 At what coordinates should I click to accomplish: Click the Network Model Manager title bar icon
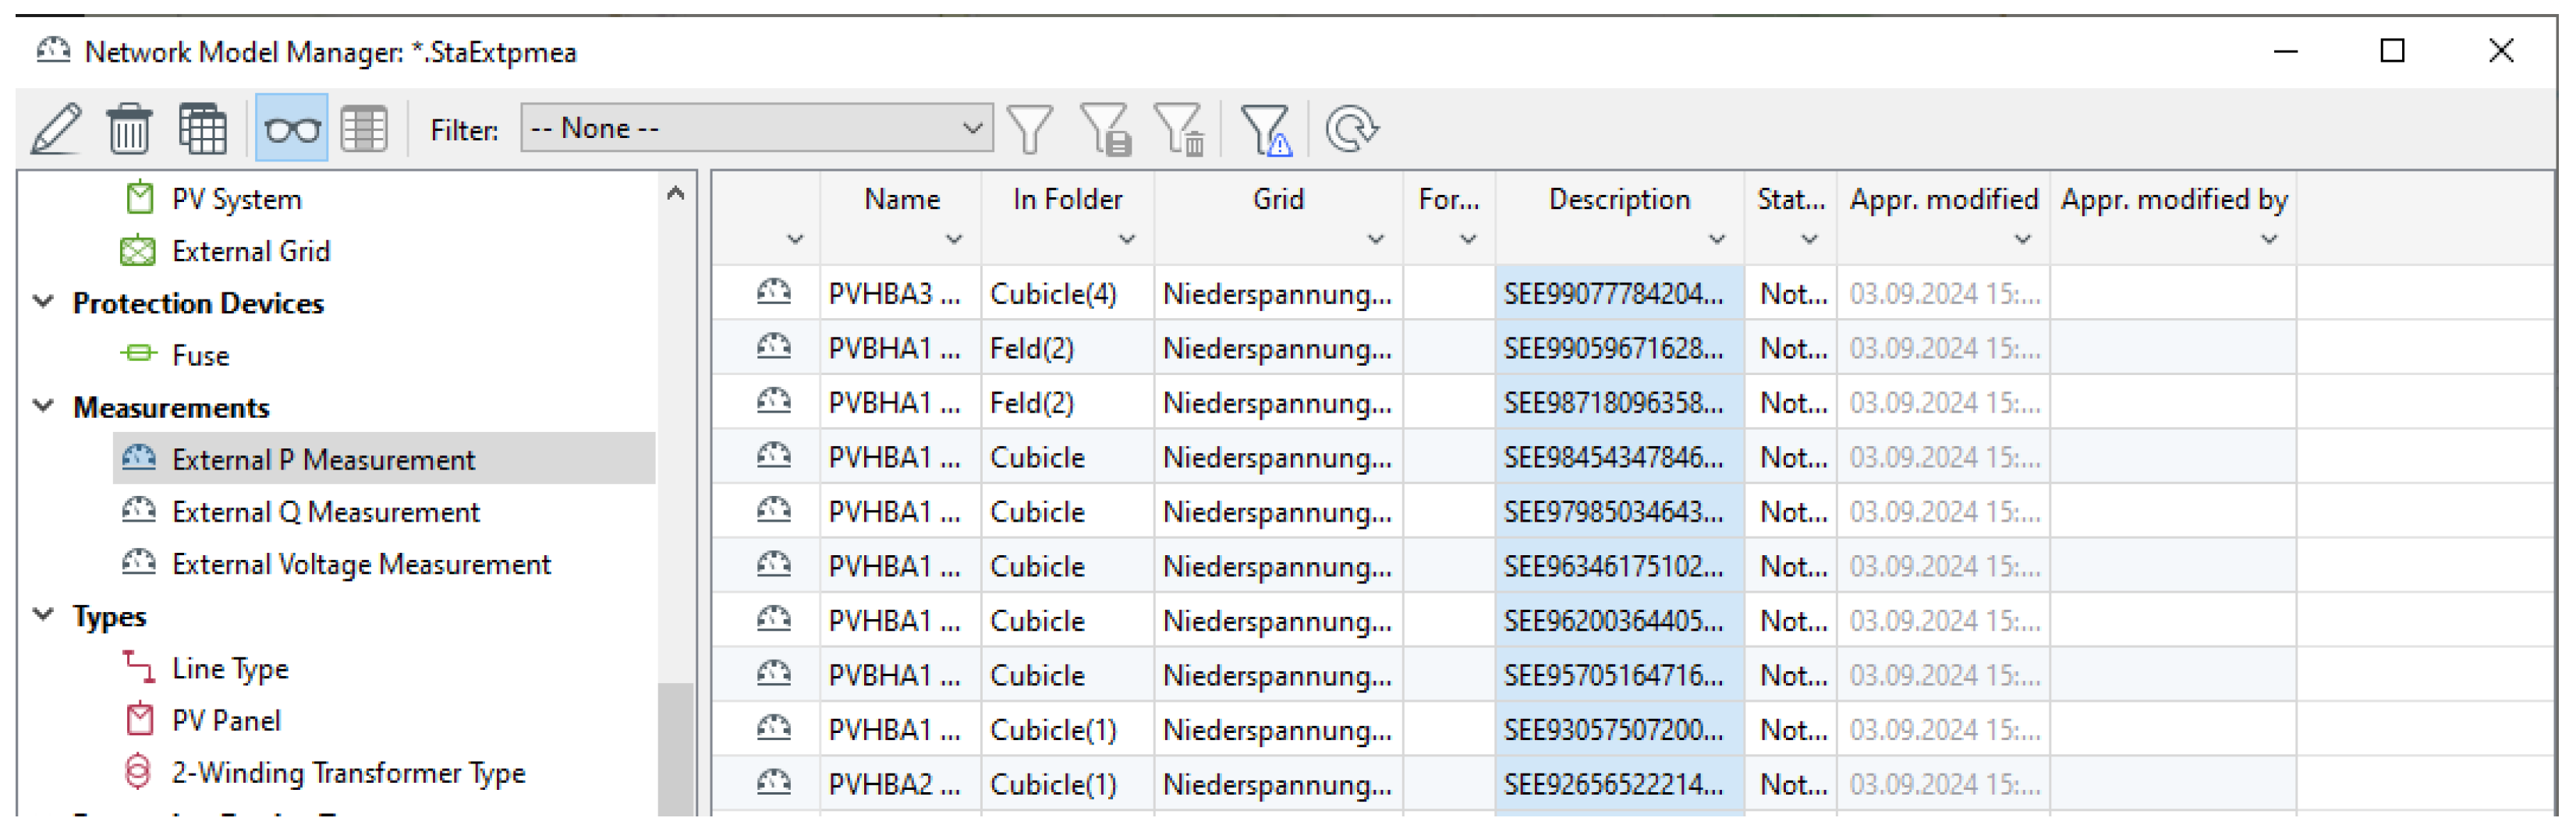click(53, 50)
